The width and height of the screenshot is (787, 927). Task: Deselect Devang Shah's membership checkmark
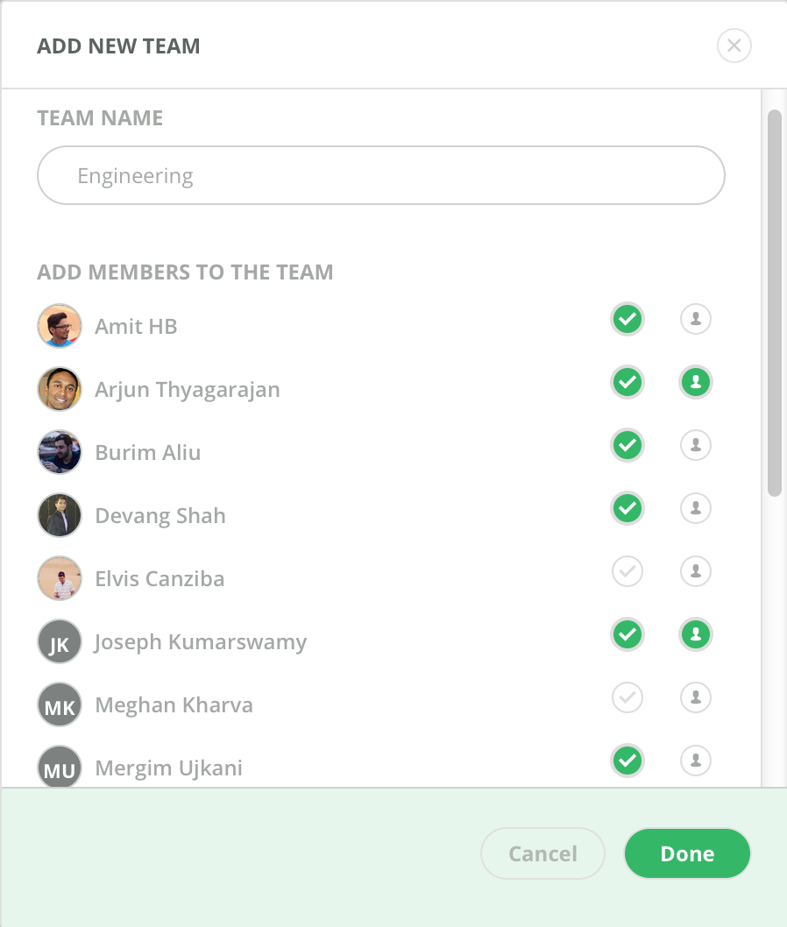(627, 508)
